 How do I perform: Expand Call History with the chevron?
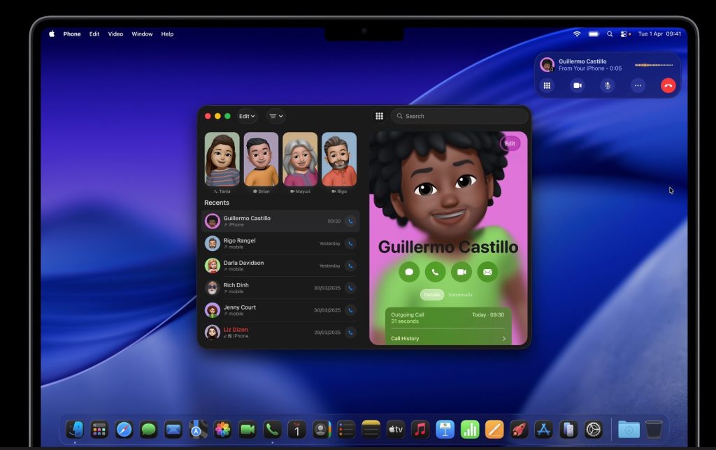(x=504, y=338)
